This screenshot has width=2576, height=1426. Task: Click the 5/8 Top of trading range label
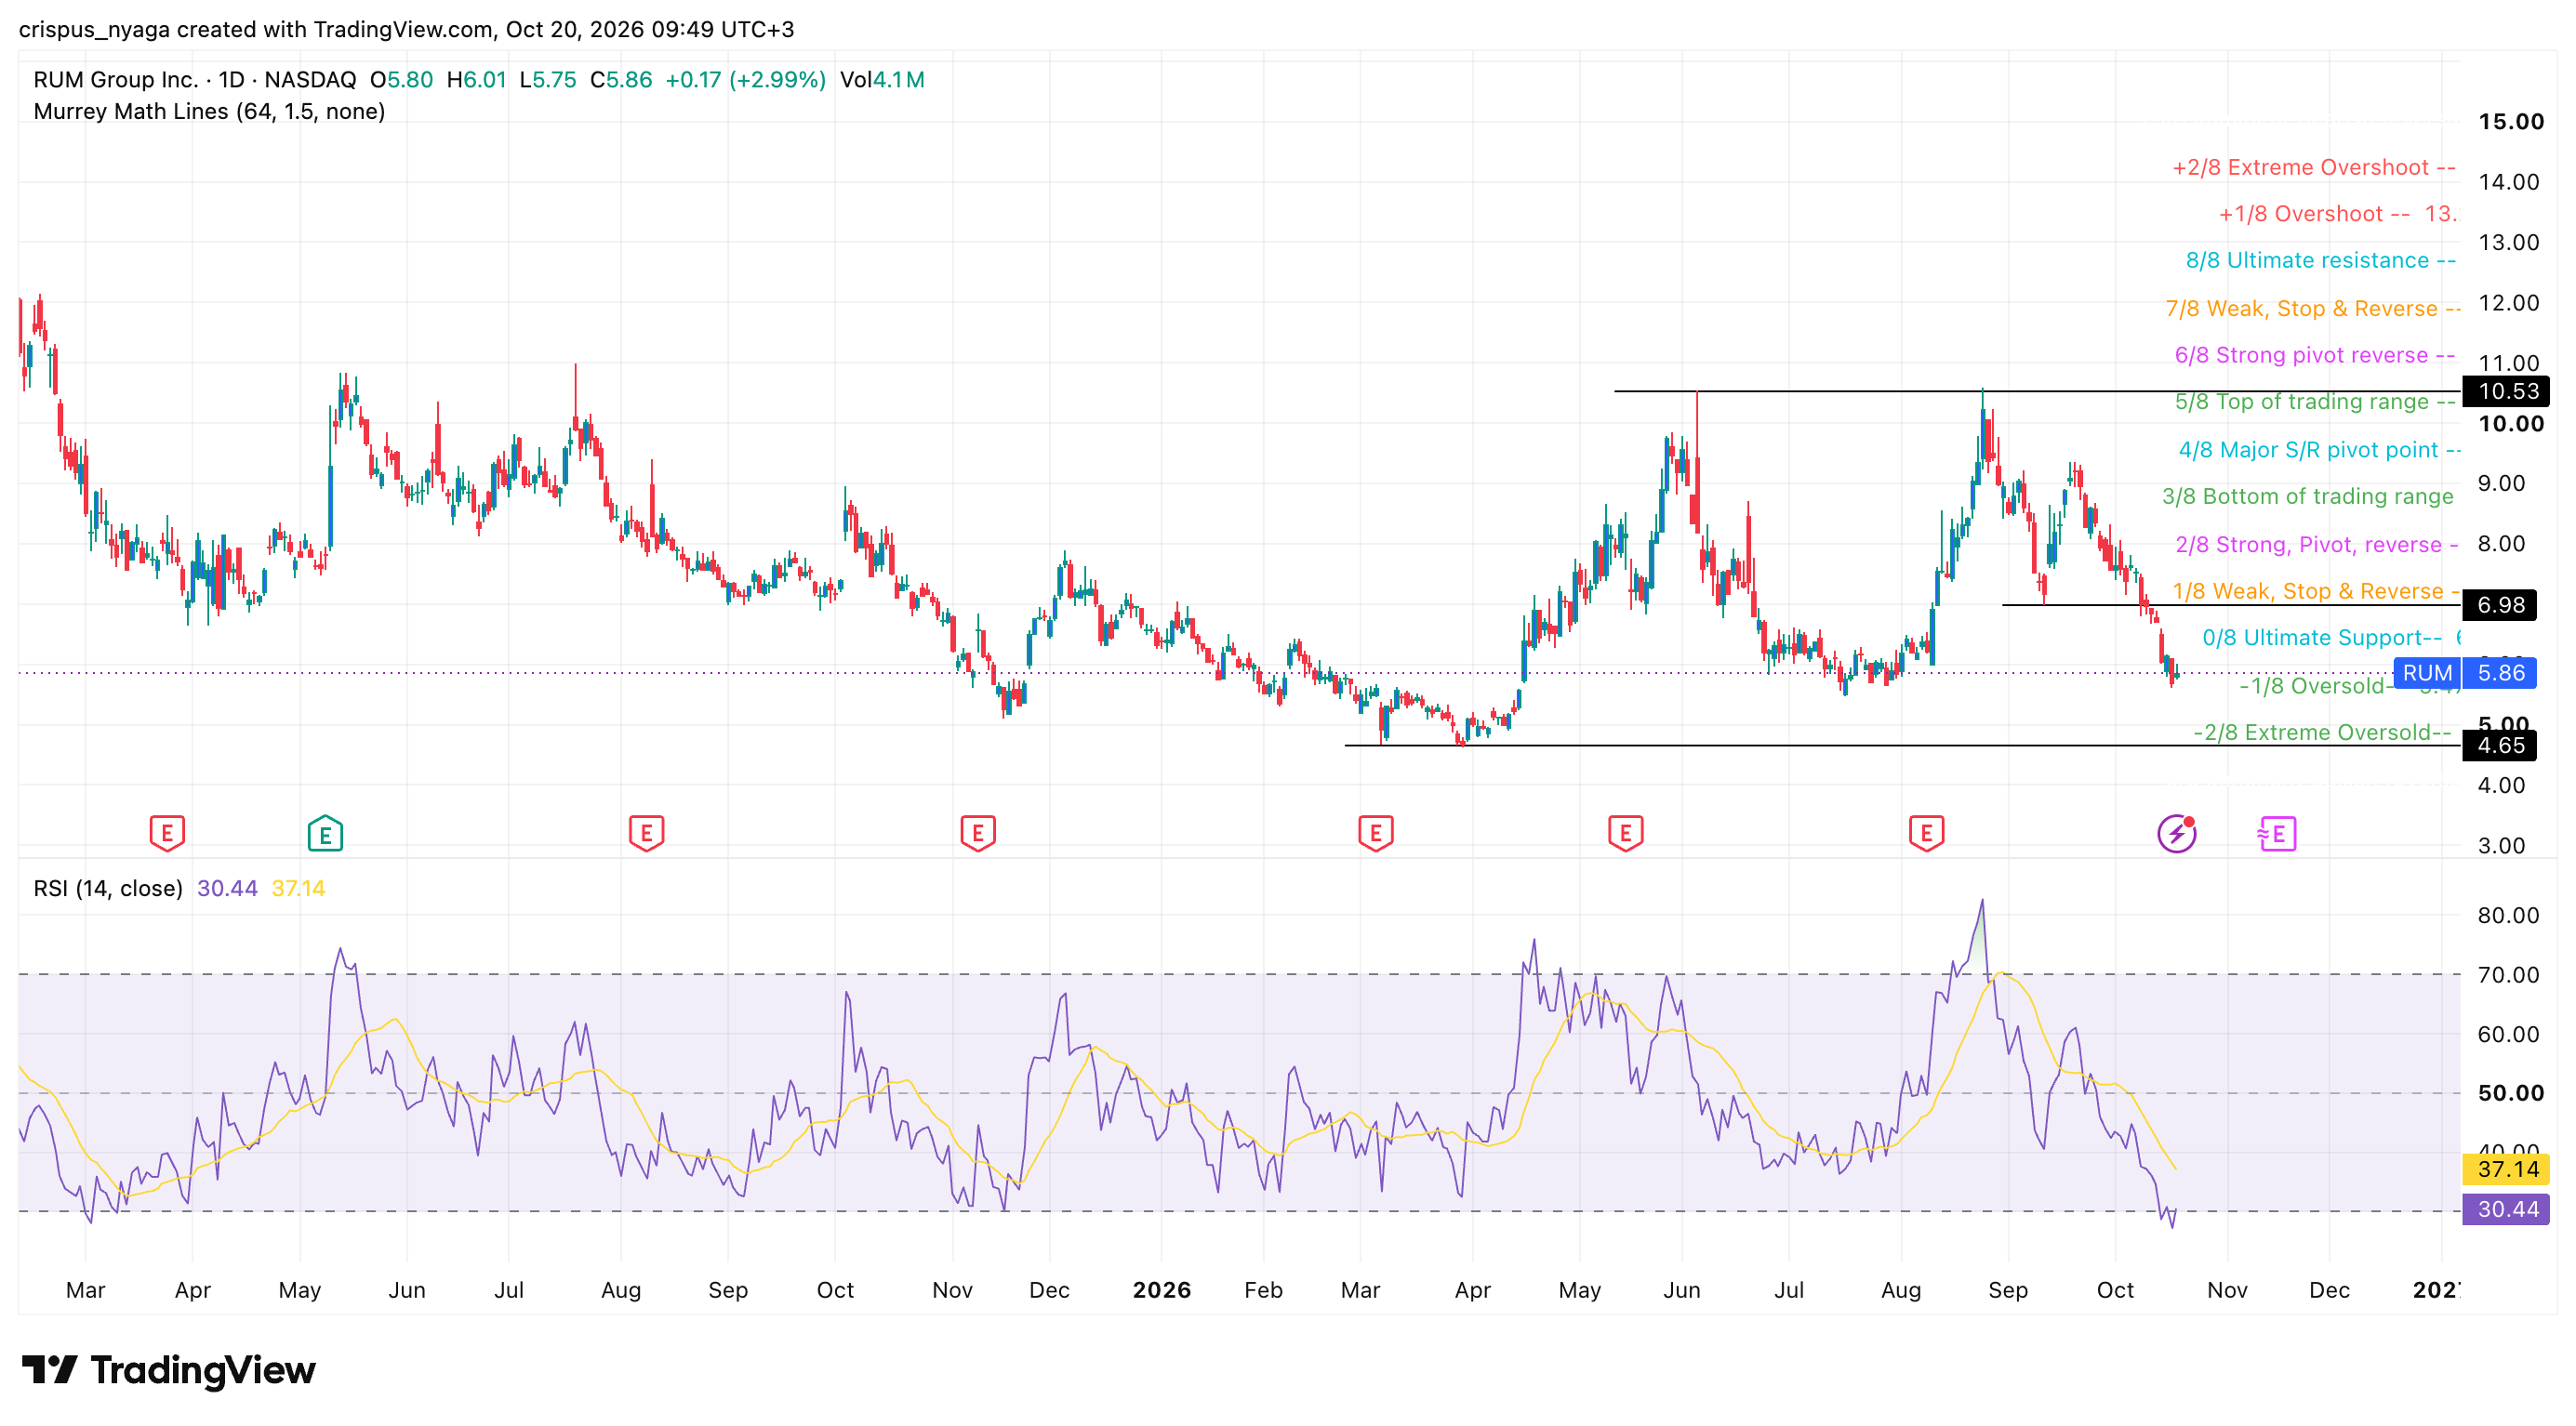coord(2314,402)
